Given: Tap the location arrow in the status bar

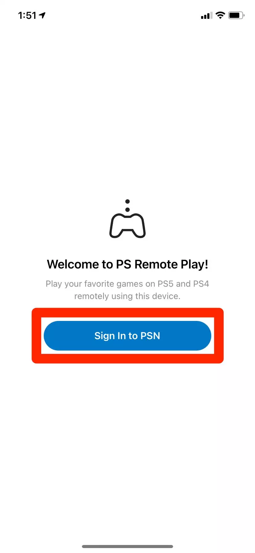Looking at the screenshot, I should point(42,15).
